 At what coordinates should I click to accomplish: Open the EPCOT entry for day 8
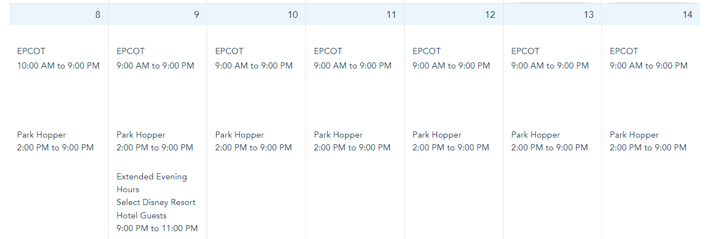click(x=31, y=51)
